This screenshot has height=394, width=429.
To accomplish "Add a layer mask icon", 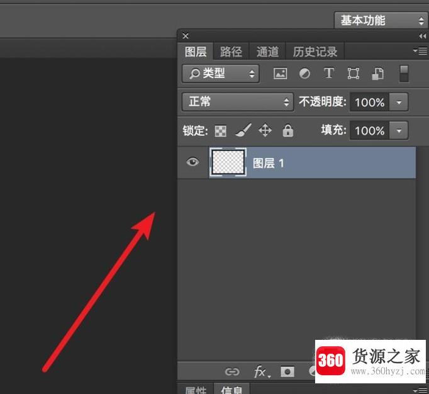I will coord(287,371).
